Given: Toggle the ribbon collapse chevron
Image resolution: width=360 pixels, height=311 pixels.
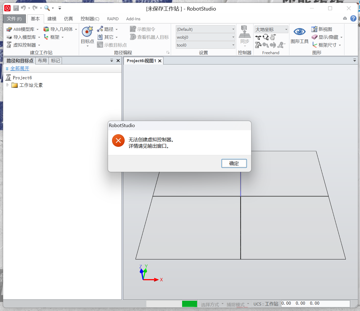Looking at the screenshot, I should pyautogui.click(x=345, y=18).
